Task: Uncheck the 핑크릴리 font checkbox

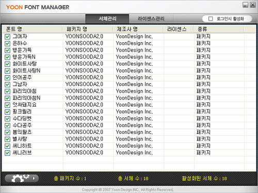Action: 7,112
